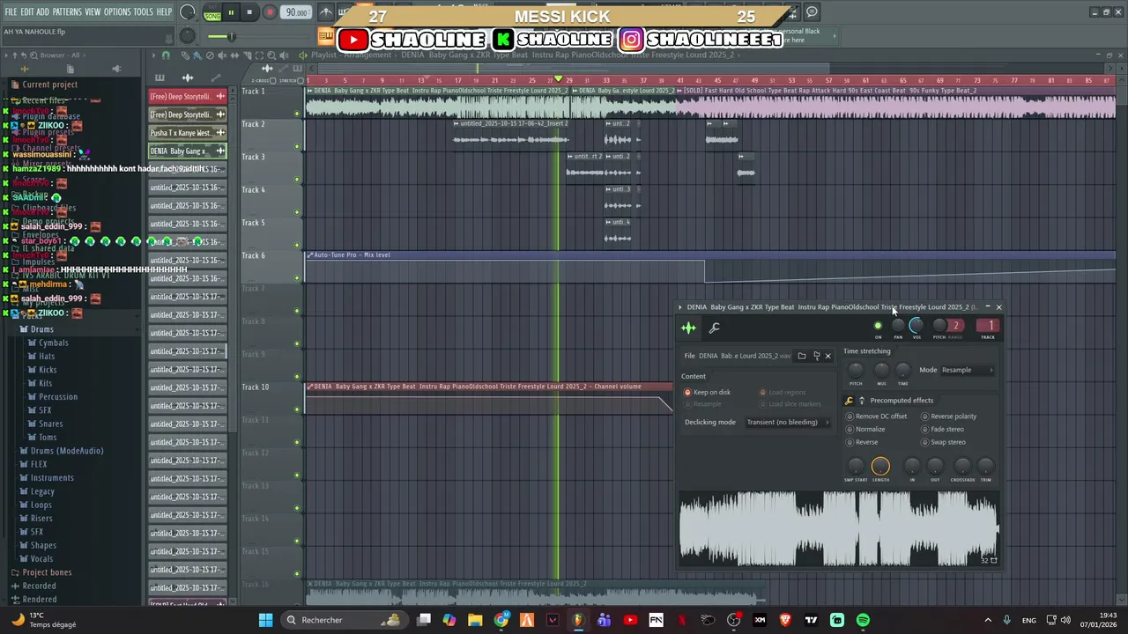1128x634 pixels.
Task: Select Keep on disk option
Action: [x=707, y=393]
